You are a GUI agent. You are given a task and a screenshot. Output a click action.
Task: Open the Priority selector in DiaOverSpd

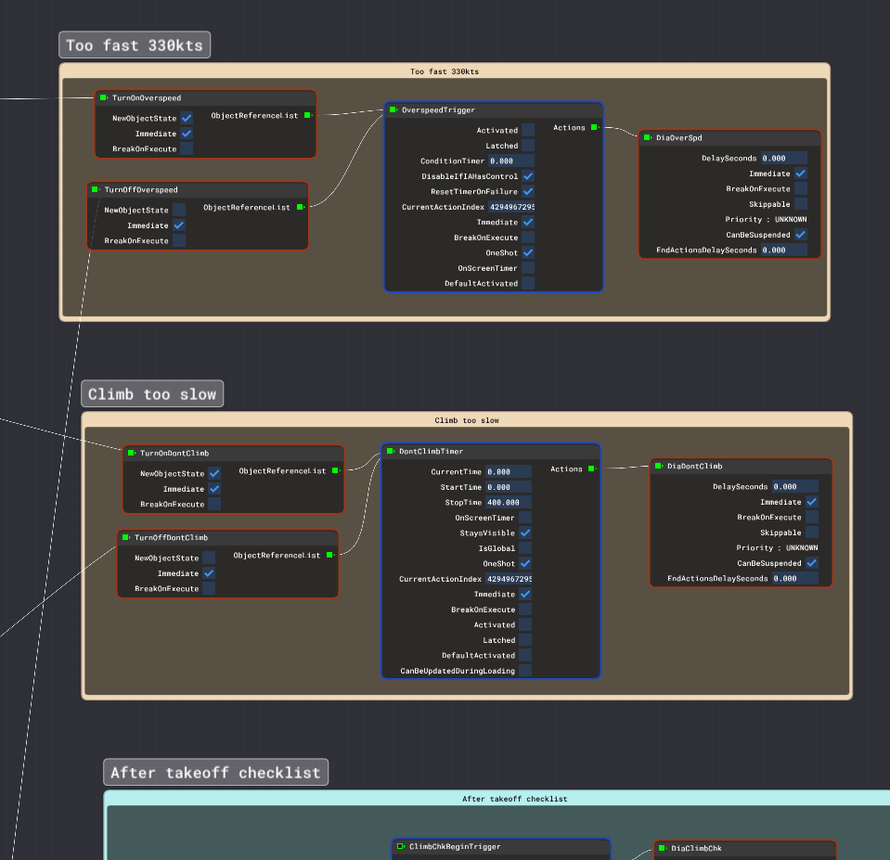tap(766, 219)
